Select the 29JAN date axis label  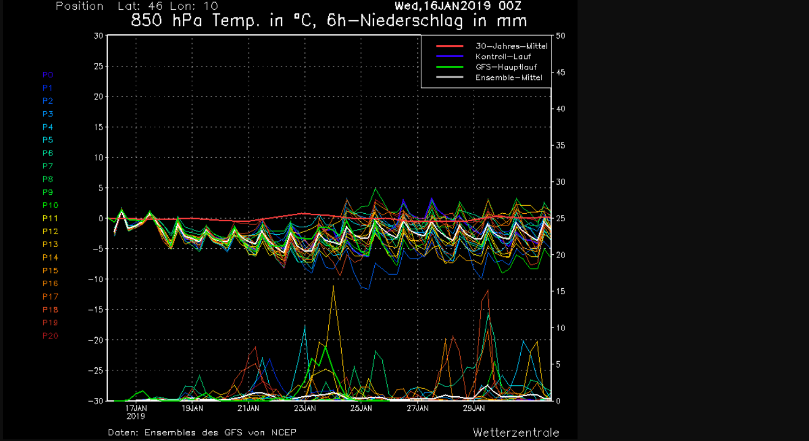coord(474,409)
